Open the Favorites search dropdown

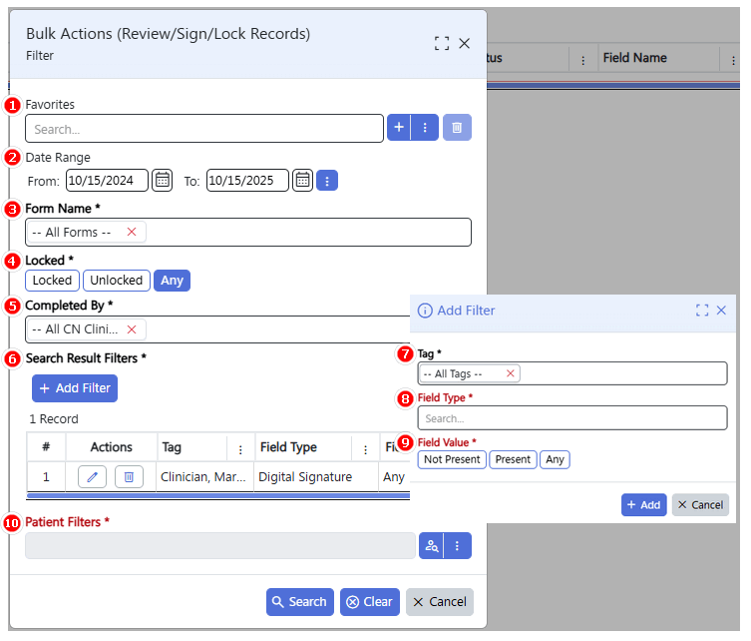click(206, 130)
